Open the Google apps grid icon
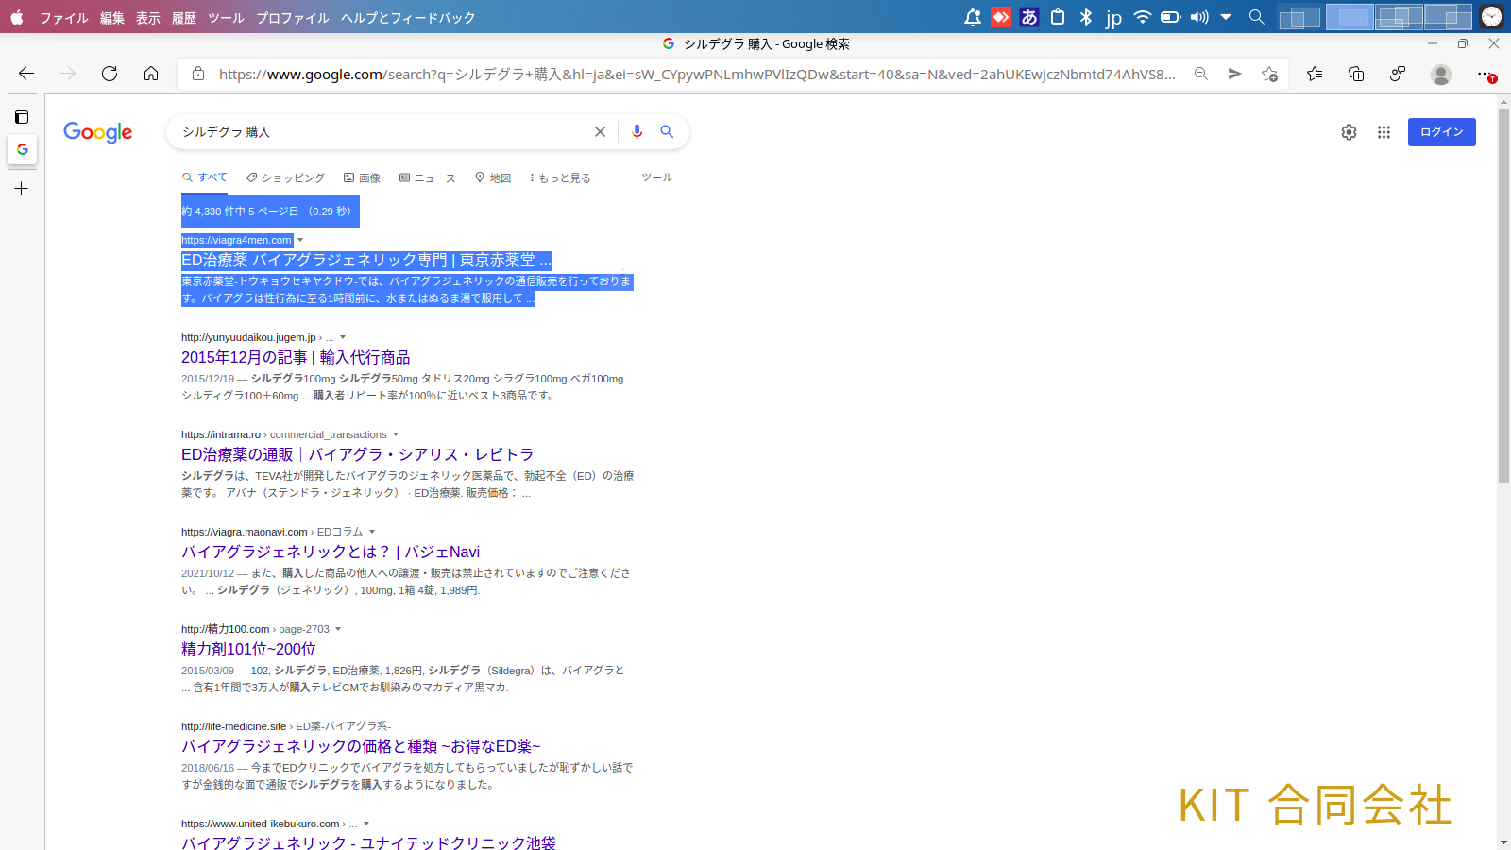 pyautogui.click(x=1384, y=132)
